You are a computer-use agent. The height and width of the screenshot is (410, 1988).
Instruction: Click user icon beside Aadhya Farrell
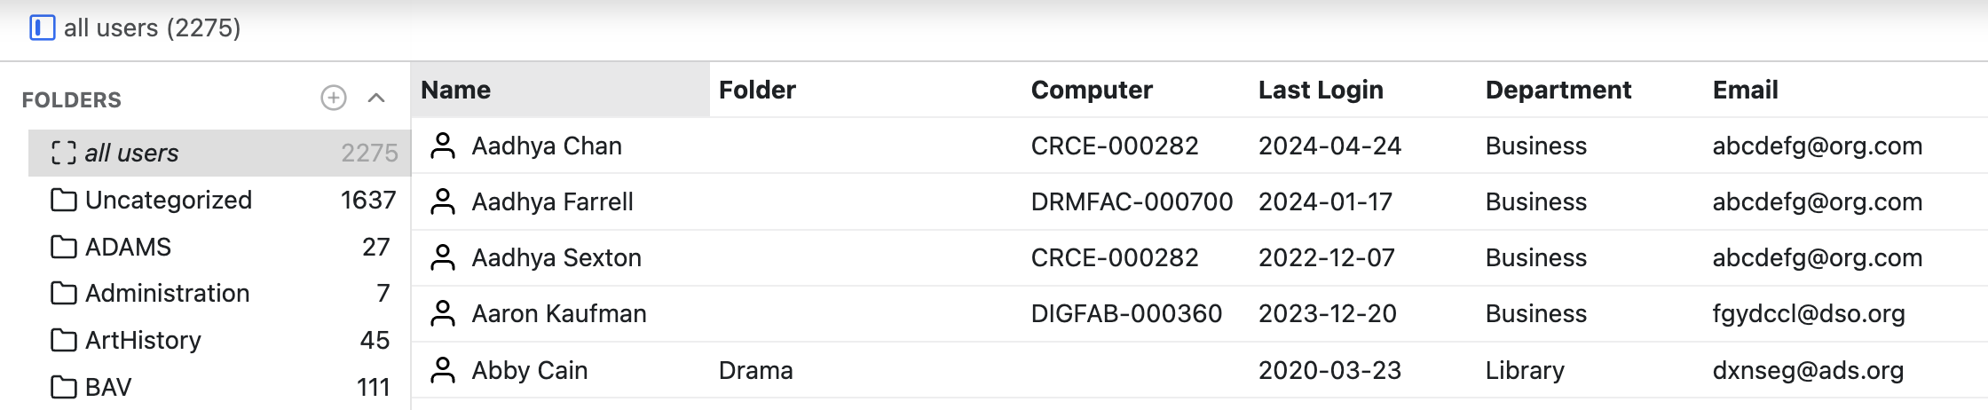[x=443, y=201]
